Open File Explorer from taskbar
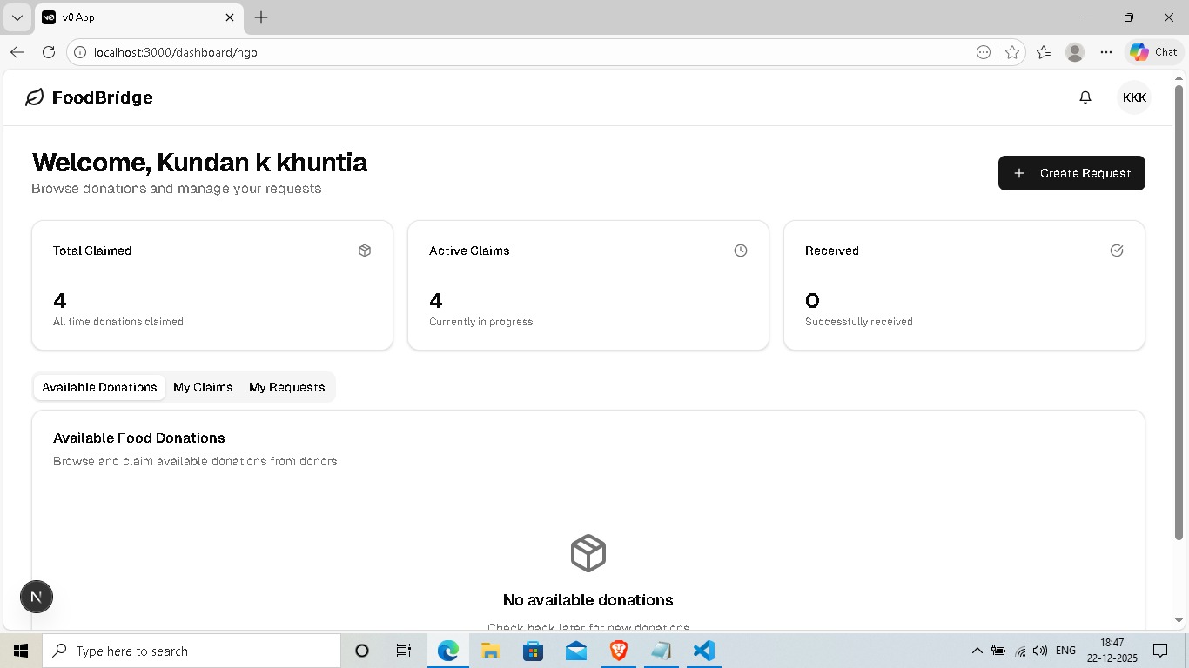The image size is (1189, 668). click(x=491, y=651)
